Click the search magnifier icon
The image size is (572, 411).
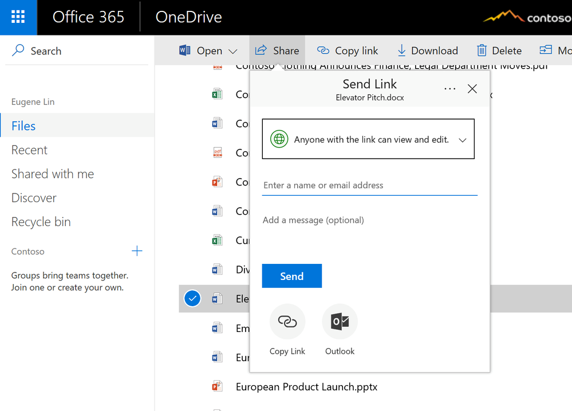tap(18, 50)
